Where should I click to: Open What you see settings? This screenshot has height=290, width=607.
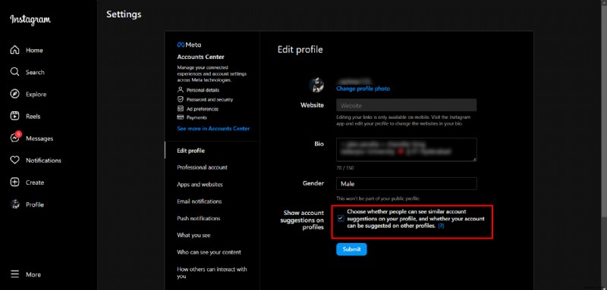193,235
